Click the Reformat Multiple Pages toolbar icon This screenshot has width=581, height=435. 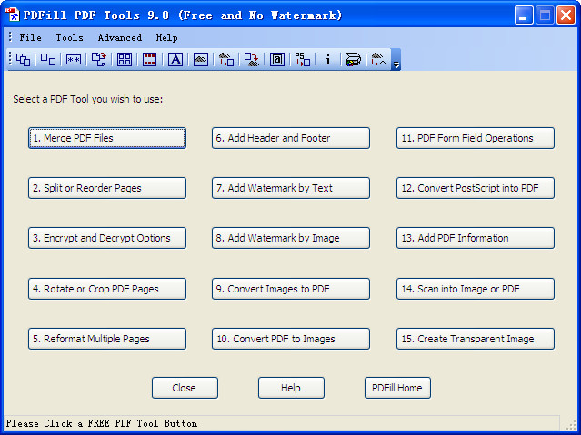pos(125,60)
